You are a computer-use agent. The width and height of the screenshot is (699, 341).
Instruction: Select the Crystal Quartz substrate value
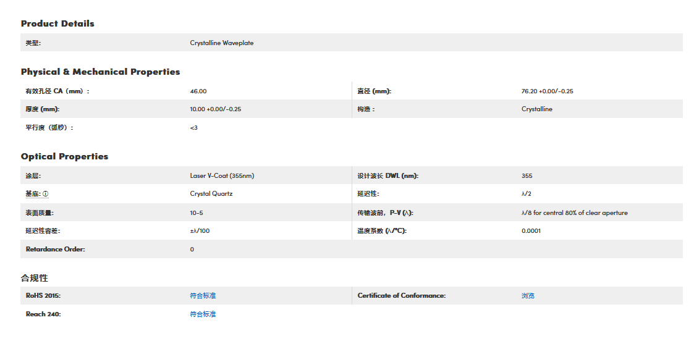211,194
